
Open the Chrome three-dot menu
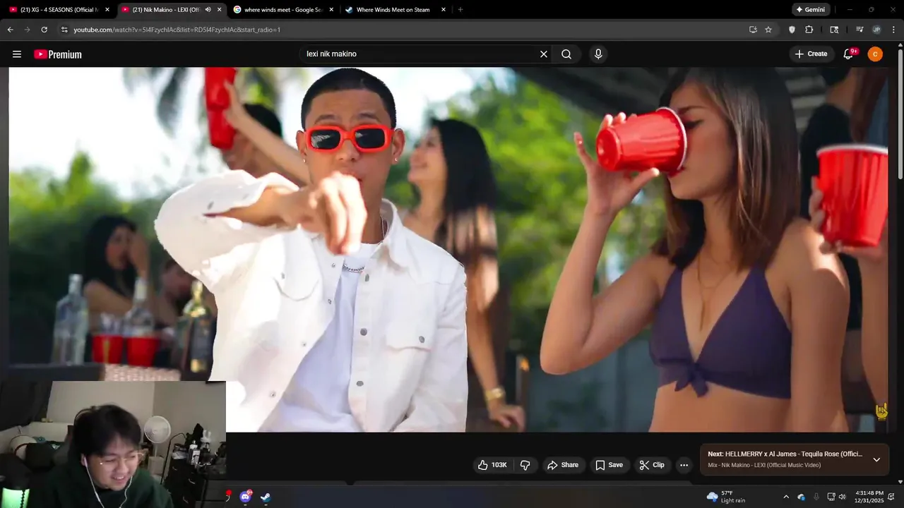pyautogui.click(x=893, y=30)
